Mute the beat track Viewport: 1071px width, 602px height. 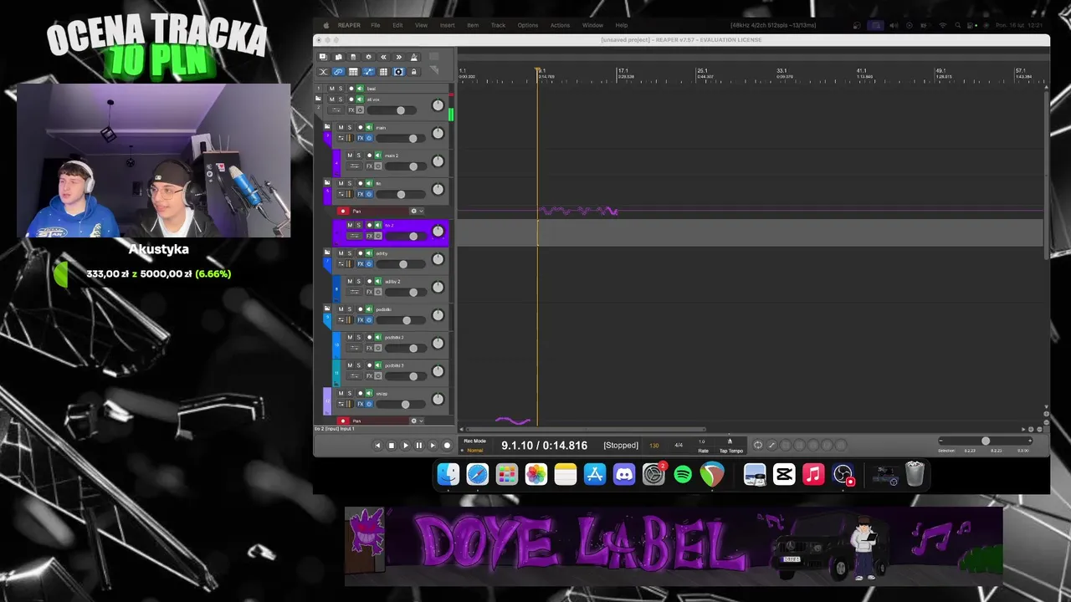[x=331, y=89]
